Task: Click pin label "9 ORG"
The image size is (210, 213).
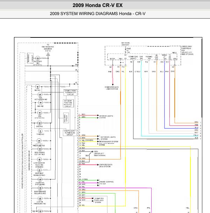Action: pyautogui.click(x=82, y=135)
